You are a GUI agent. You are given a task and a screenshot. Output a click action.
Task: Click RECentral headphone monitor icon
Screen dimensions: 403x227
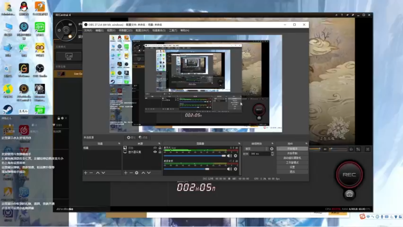pyautogui.click(x=351, y=149)
